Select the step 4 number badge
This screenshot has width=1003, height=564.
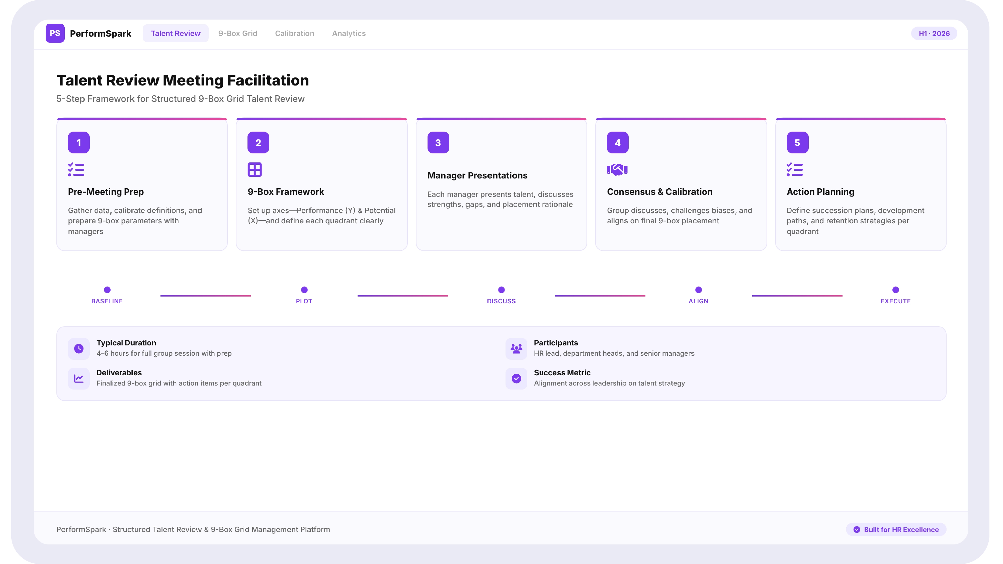coord(618,142)
